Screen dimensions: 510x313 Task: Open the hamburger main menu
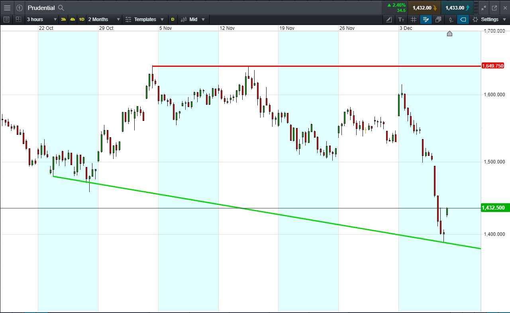point(7,8)
